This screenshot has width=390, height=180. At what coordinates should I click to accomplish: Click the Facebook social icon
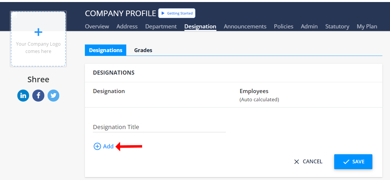(38, 95)
